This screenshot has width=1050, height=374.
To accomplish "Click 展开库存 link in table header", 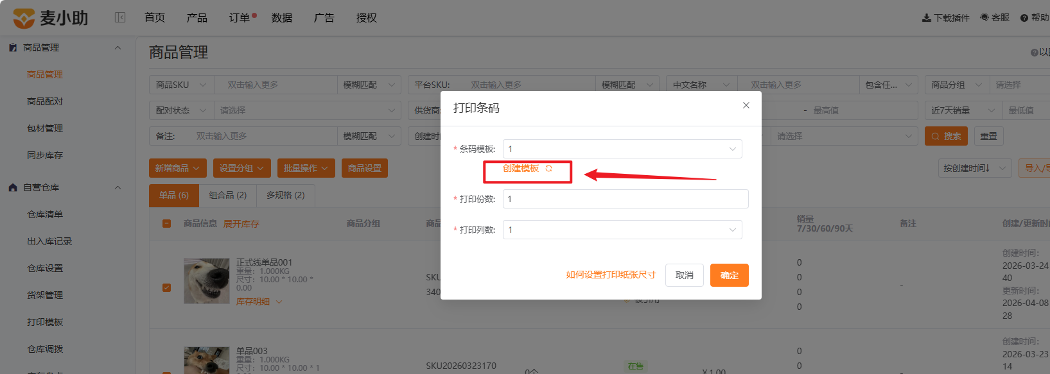I will coord(241,224).
